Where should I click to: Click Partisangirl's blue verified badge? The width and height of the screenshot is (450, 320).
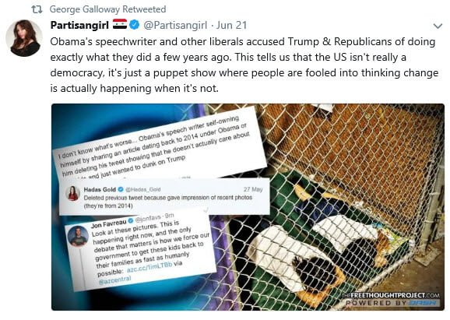(x=135, y=25)
